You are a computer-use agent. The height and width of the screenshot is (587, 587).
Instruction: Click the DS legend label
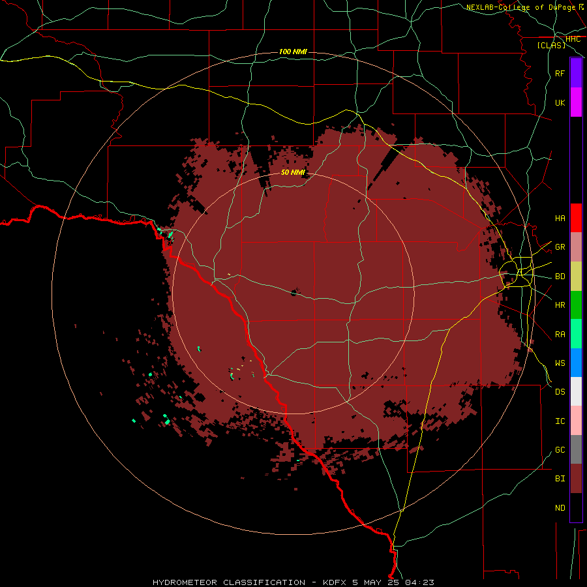pyautogui.click(x=560, y=392)
